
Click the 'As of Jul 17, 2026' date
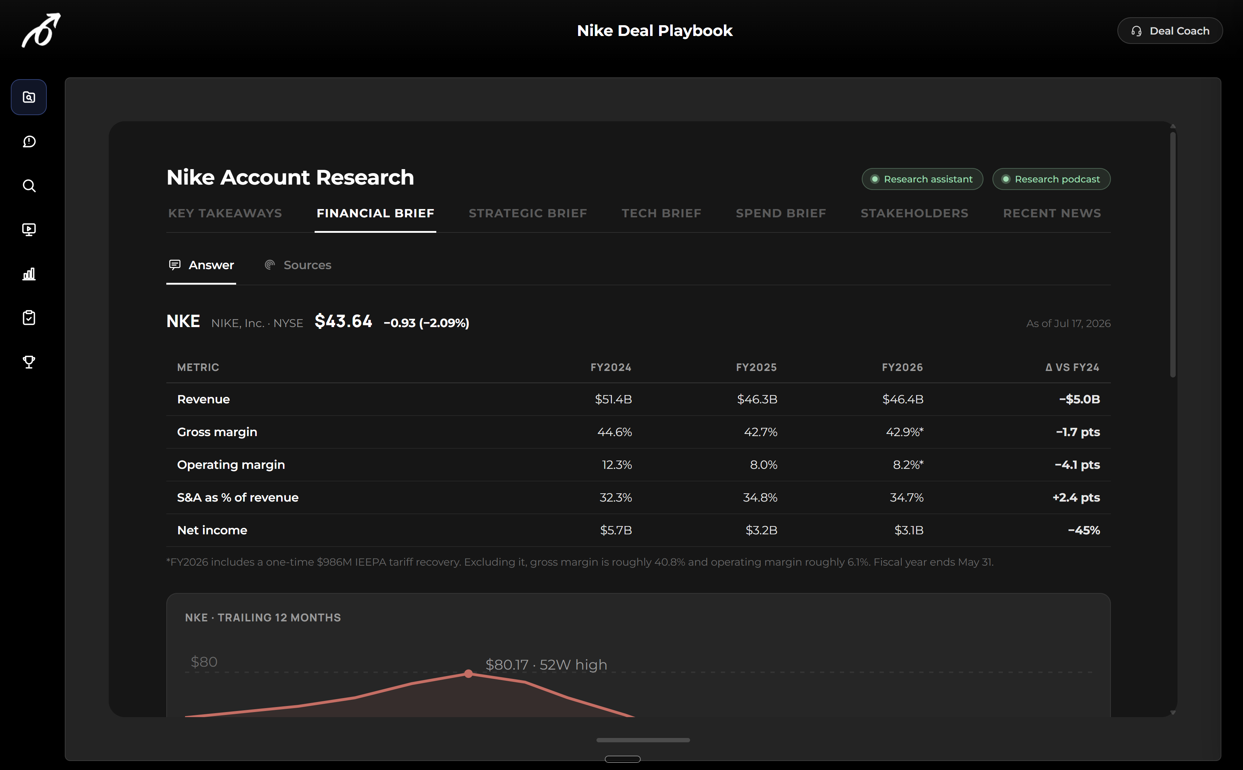(x=1068, y=323)
